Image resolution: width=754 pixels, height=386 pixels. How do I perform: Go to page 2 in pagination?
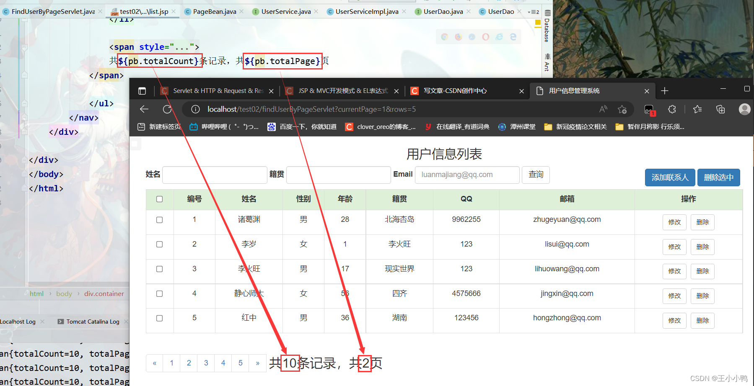[189, 363]
